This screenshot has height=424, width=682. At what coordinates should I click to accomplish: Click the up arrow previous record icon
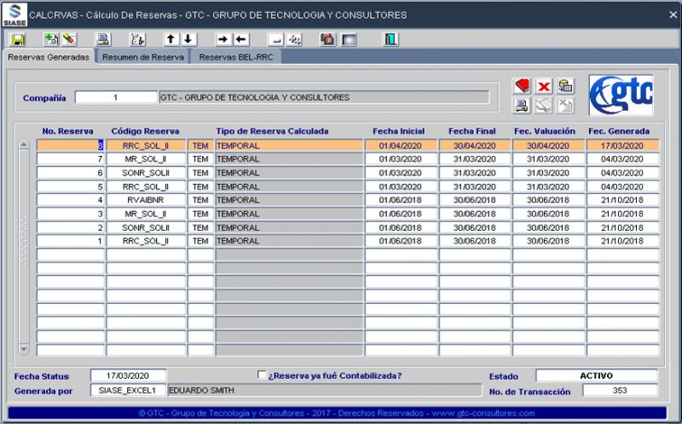click(x=171, y=39)
